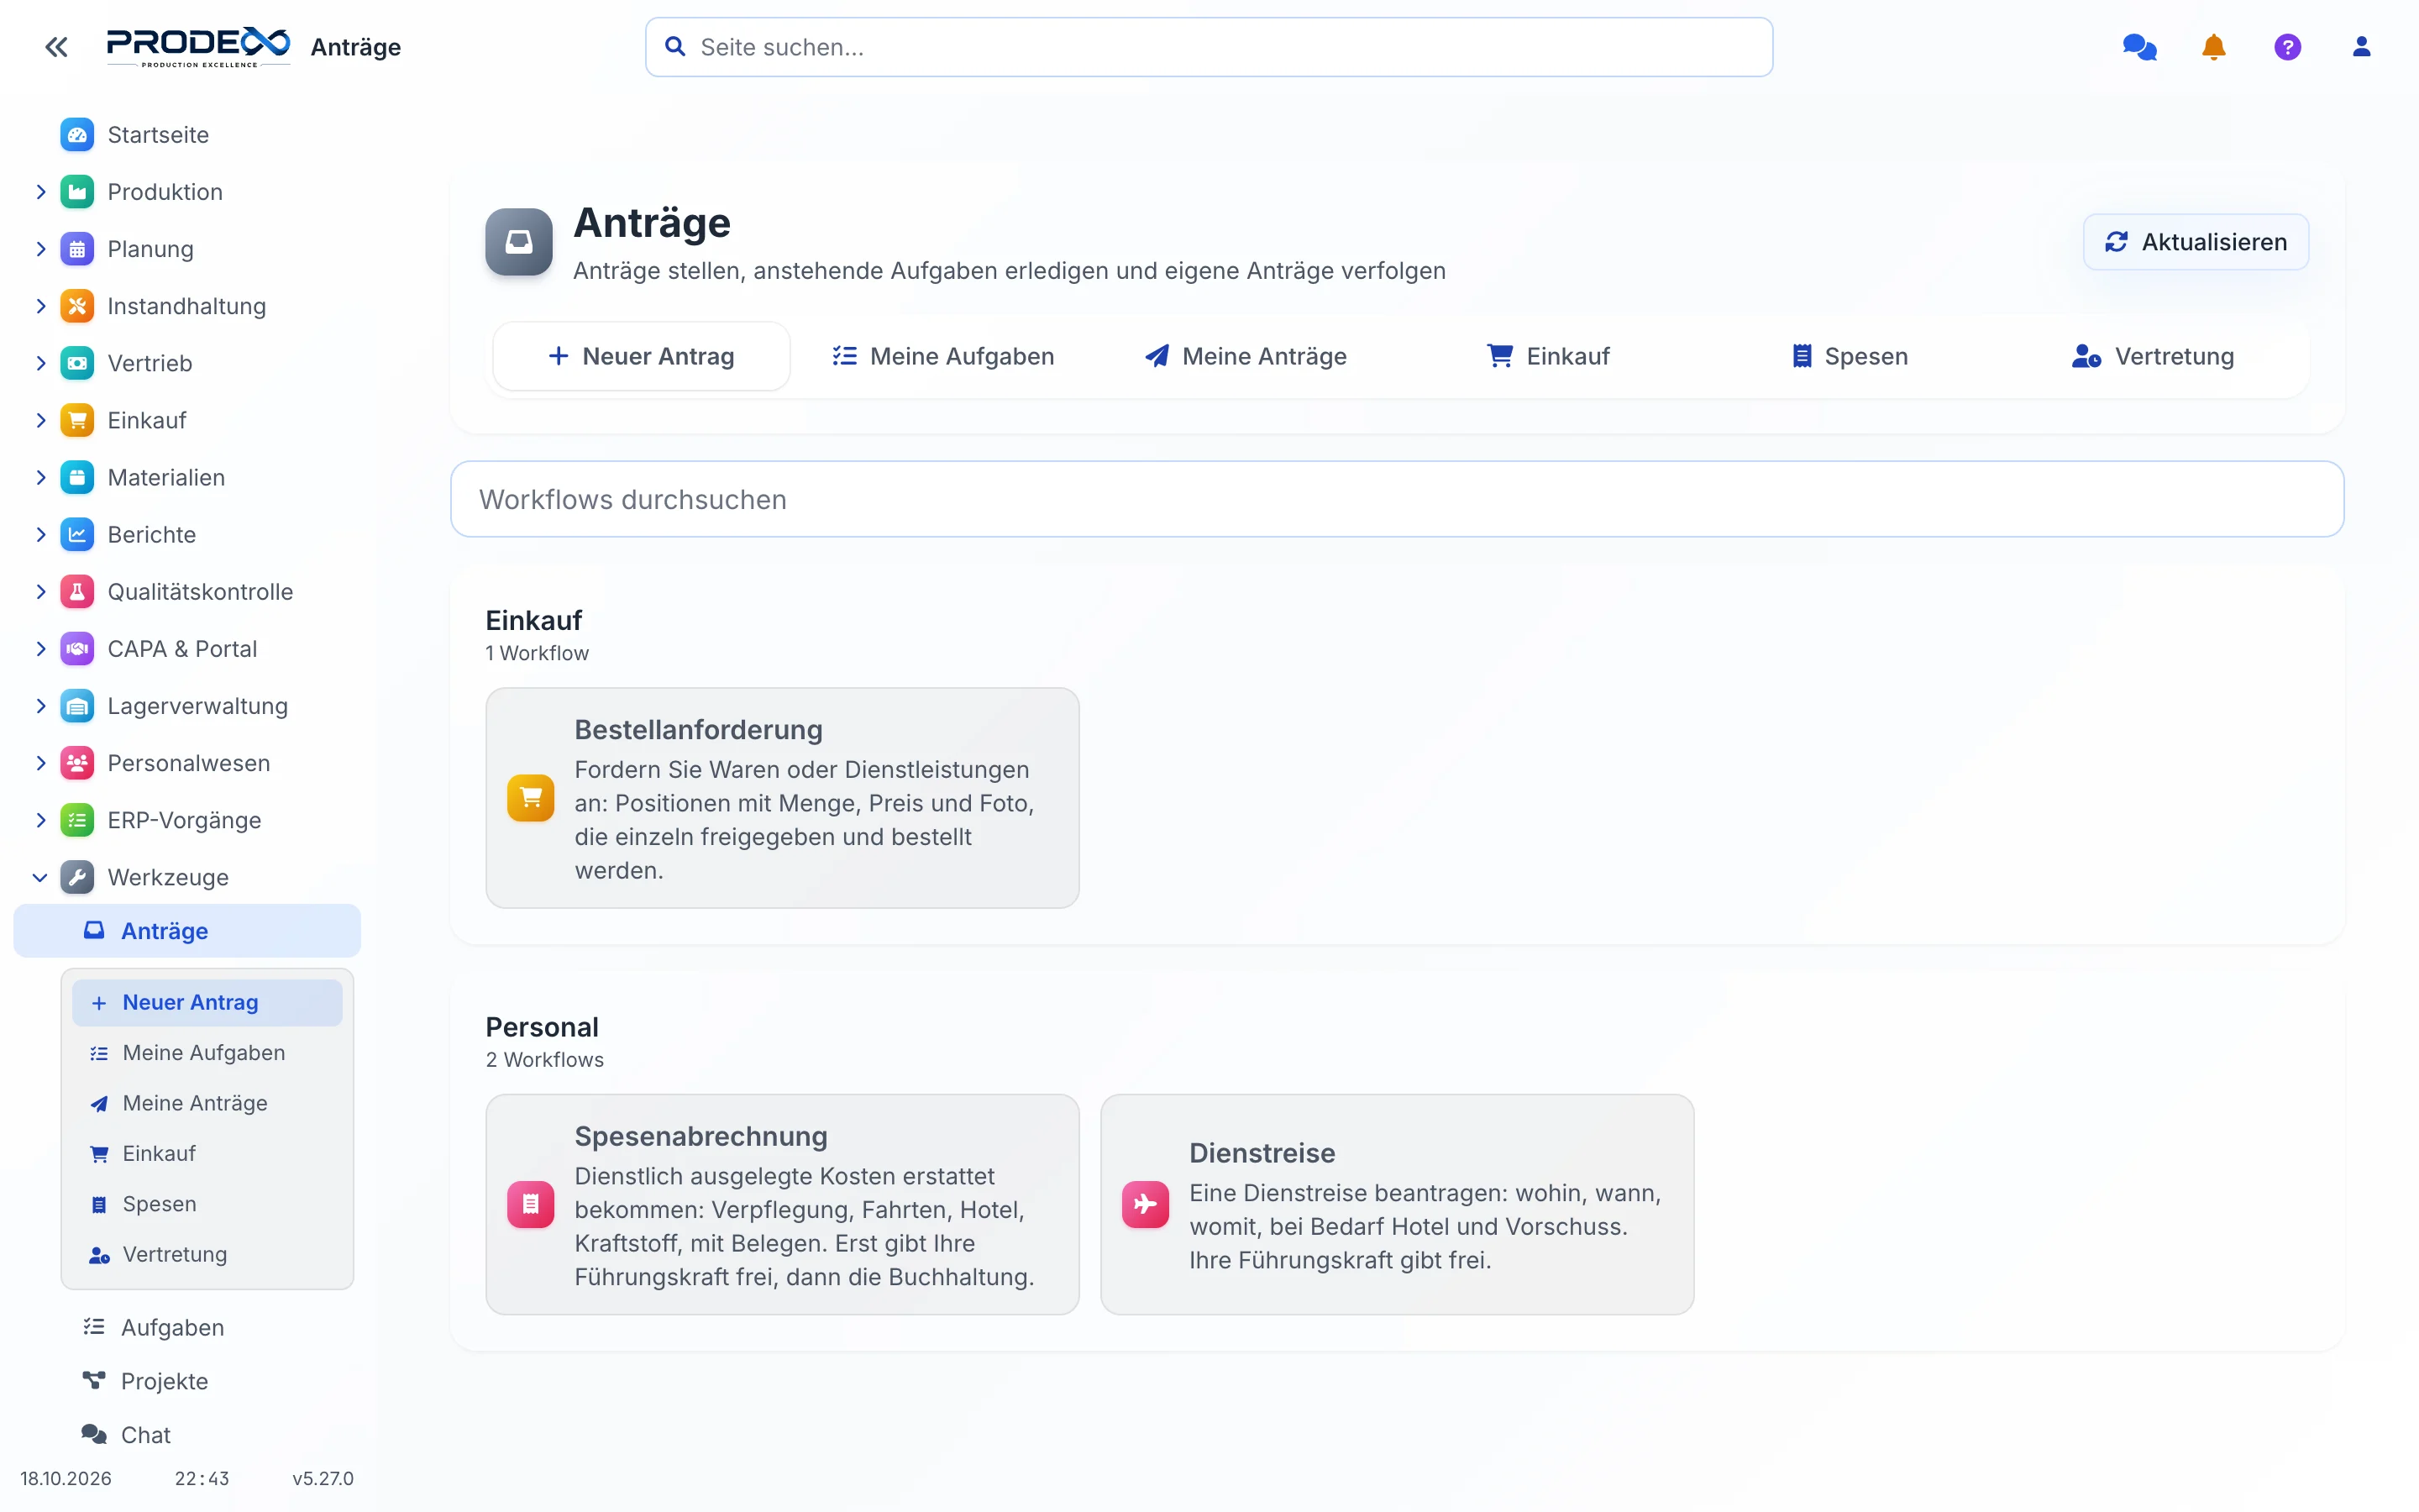Open the Spesen tab
Image resolution: width=2419 pixels, height=1512 pixels.
pos(1850,356)
